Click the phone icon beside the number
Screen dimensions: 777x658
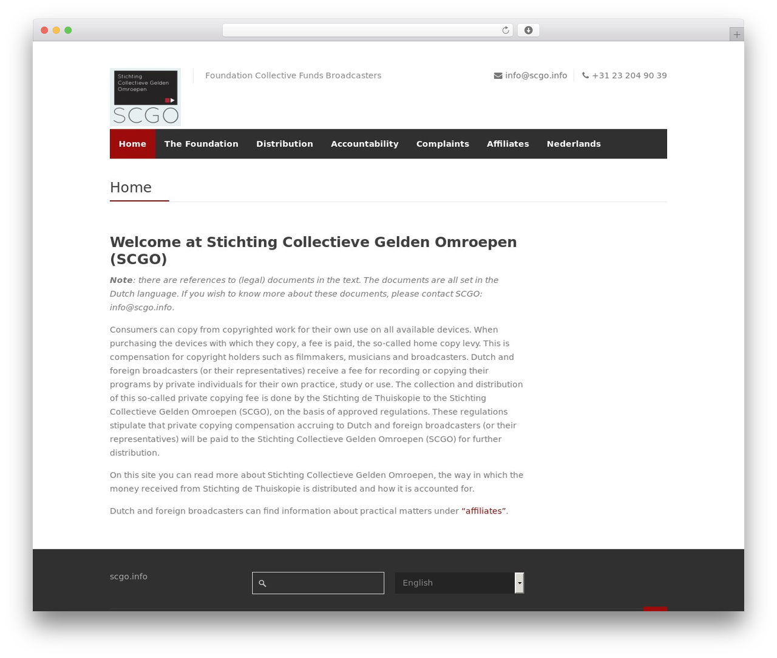585,76
